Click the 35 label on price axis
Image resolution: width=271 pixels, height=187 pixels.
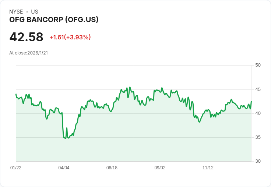click(258, 137)
